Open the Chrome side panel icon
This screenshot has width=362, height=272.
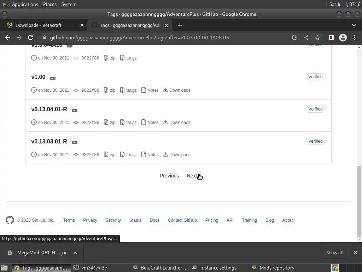(331, 38)
